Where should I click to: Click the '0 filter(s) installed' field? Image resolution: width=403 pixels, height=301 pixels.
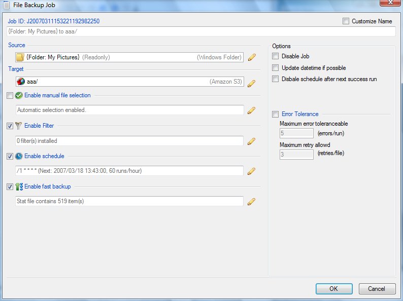(129, 141)
